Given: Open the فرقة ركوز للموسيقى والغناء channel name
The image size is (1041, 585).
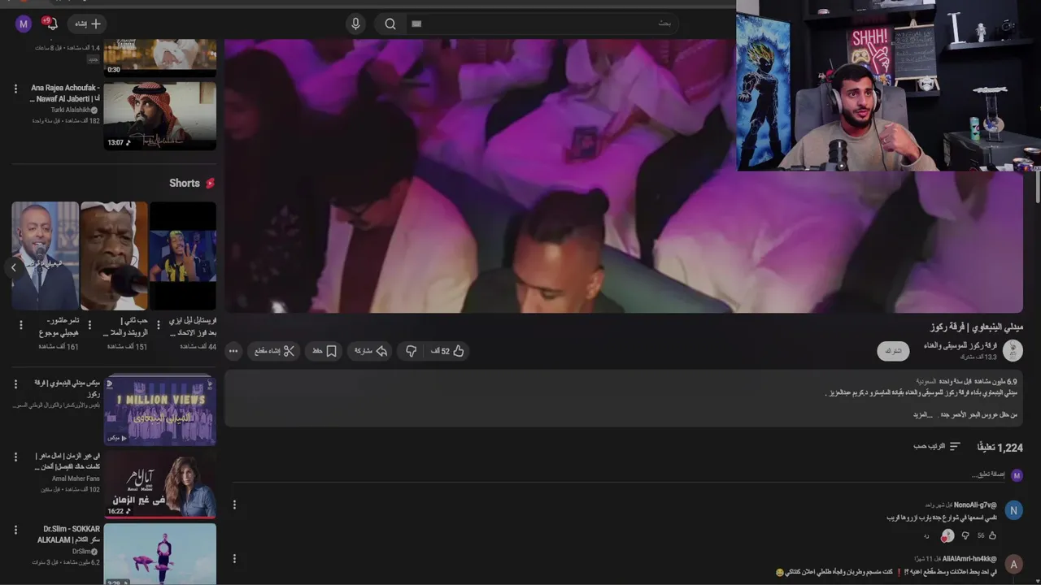Looking at the screenshot, I should [x=960, y=345].
